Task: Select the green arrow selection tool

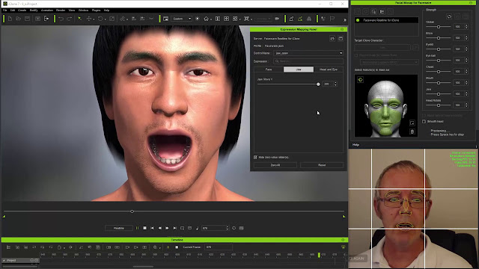Action: point(80,19)
